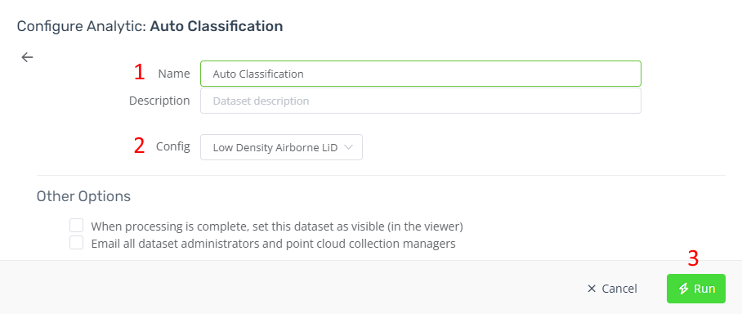Click the Configure Analytic title heading

pyautogui.click(x=150, y=26)
